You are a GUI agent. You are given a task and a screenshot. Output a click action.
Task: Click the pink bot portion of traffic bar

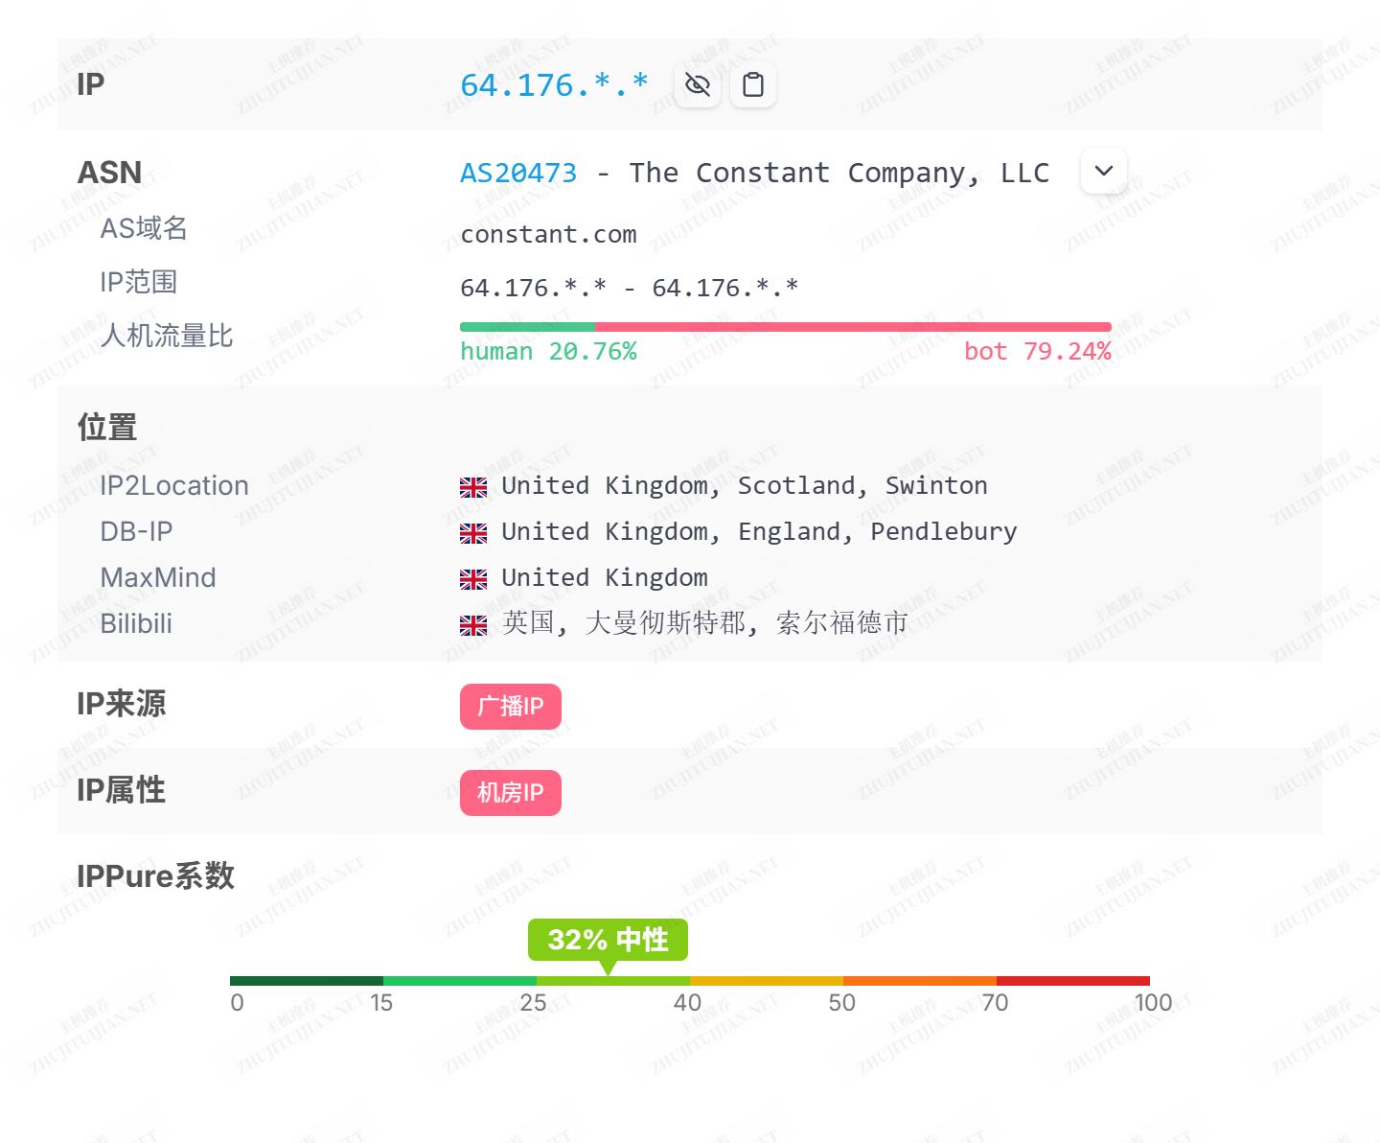coord(853,327)
